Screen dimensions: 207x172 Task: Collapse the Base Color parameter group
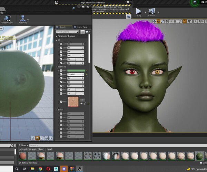(x=57, y=67)
